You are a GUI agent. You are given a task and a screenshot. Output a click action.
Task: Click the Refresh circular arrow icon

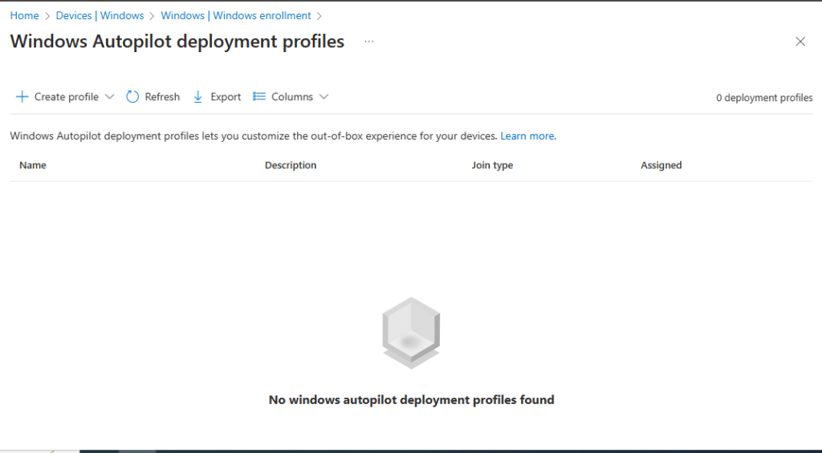tap(132, 97)
